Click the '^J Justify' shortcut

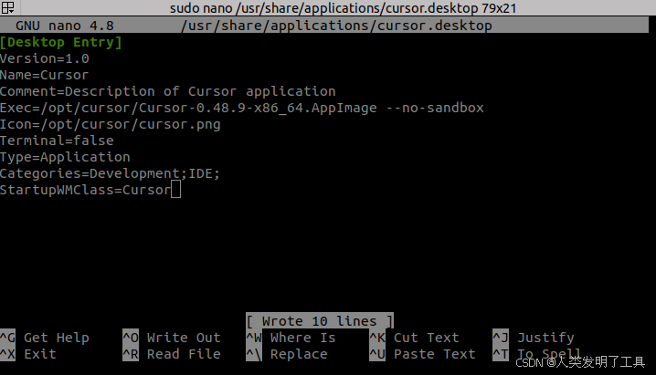534,338
